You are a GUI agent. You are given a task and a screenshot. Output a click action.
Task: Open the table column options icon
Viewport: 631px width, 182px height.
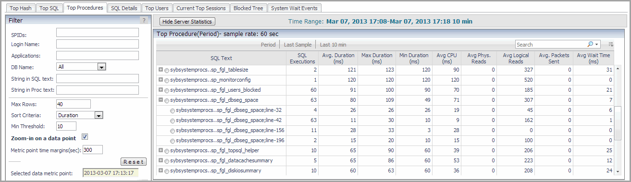[611, 44]
